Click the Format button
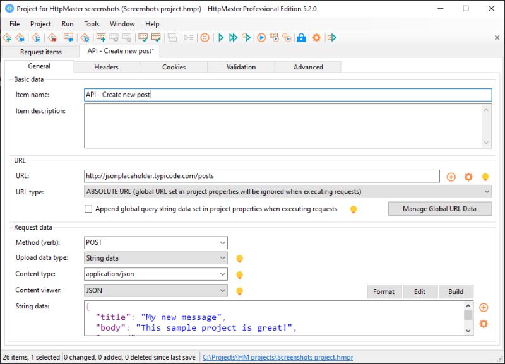Screen dimensions: 505x364 point(384,291)
